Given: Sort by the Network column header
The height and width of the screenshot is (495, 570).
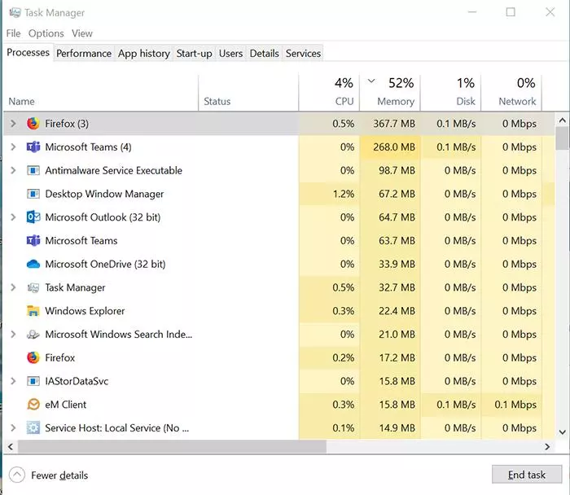Looking at the screenshot, I should coord(511,93).
